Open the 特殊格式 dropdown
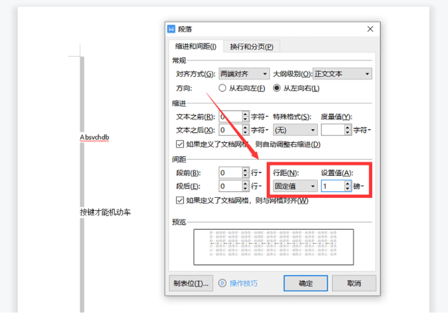This screenshot has width=448, height=313. (295, 130)
